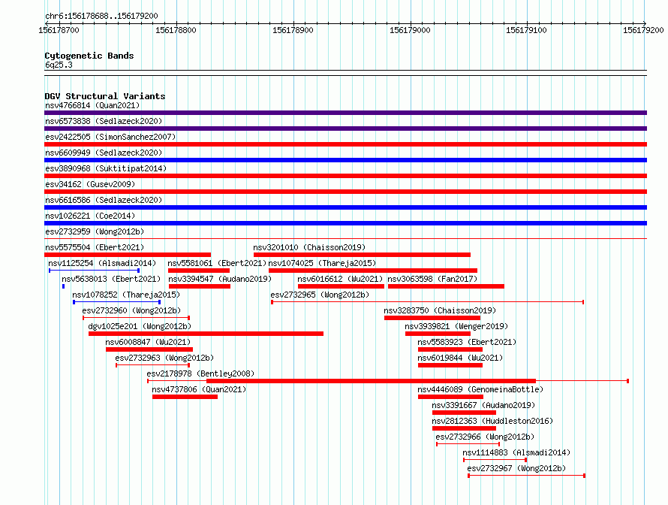Click the thick red bar of esv2178978
This screenshot has height=505, width=668.
pyautogui.click(x=371, y=381)
